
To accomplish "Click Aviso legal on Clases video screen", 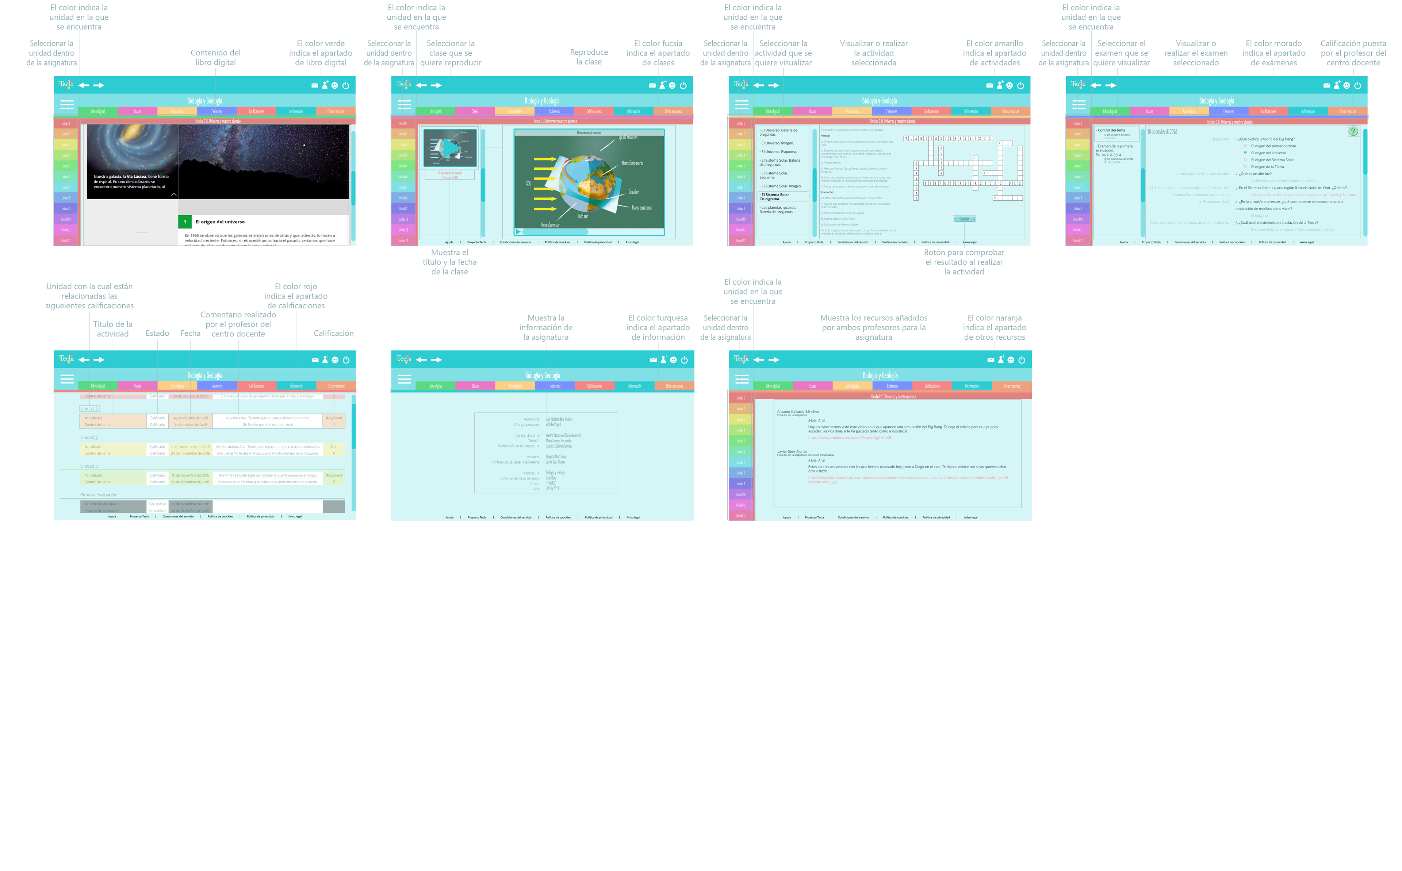I will point(632,243).
